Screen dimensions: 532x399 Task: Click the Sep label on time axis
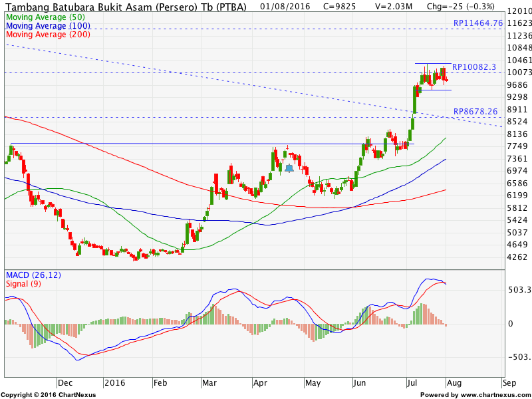[x=509, y=384]
